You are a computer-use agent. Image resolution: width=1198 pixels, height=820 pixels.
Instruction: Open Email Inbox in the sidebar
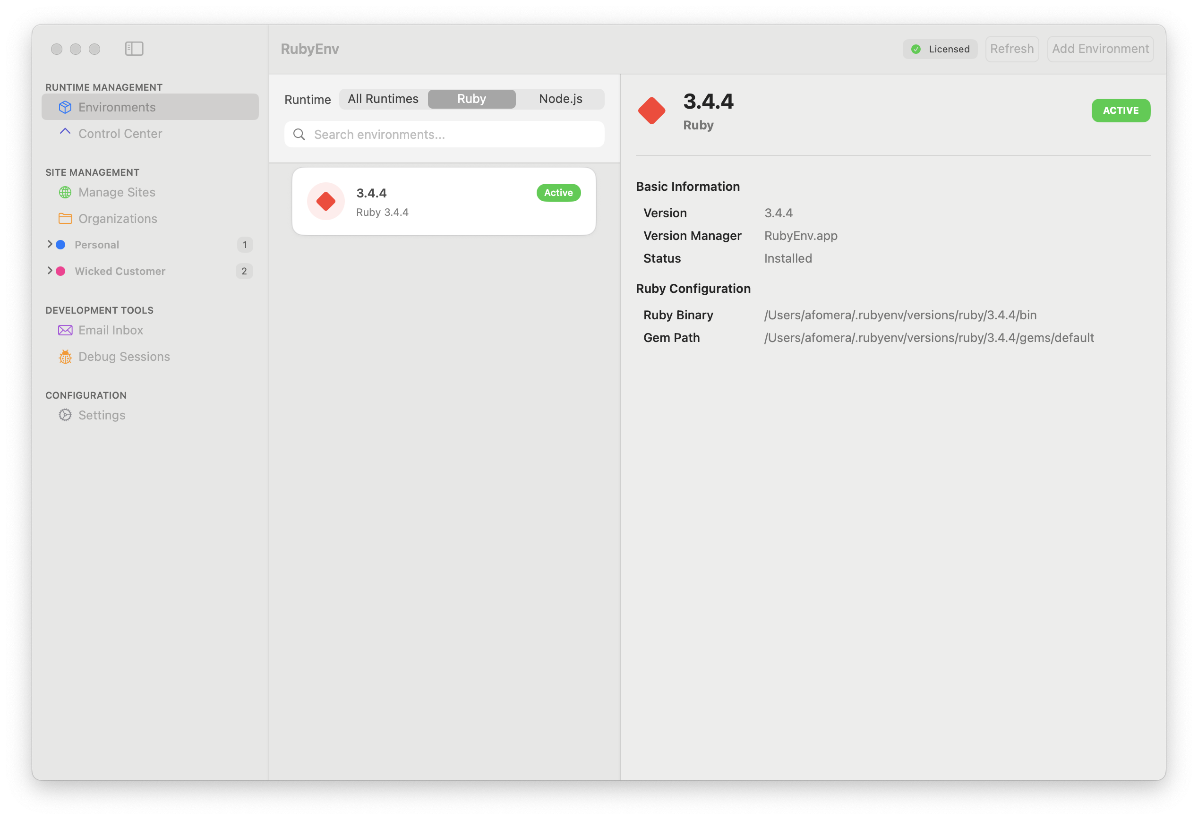coord(150,330)
